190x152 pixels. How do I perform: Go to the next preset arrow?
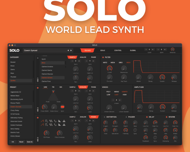pyautogui.click(x=71, y=51)
